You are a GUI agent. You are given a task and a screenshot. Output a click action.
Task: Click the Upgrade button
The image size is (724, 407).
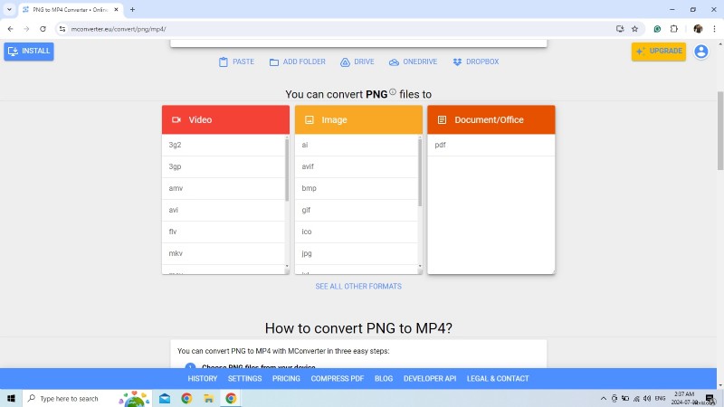(x=659, y=52)
